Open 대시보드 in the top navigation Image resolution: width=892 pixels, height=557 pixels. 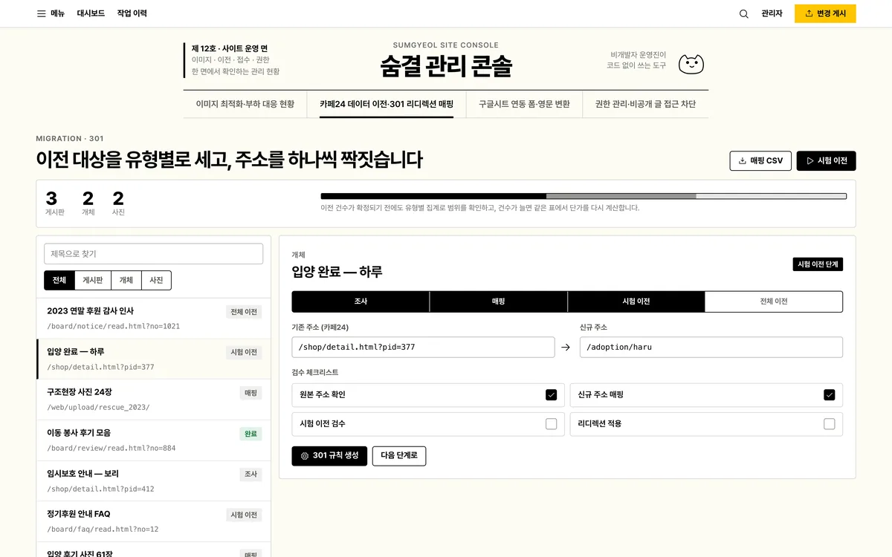91,13
